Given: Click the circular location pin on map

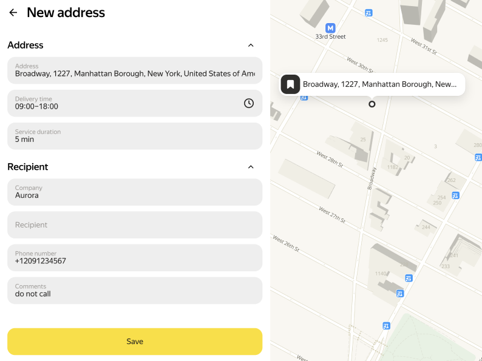Looking at the screenshot, I should 372,104.
